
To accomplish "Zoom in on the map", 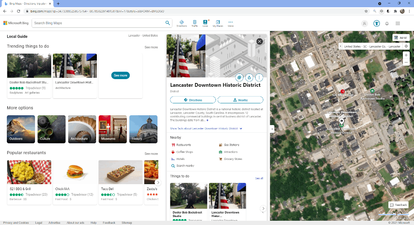I will click(x=406, y=55).
